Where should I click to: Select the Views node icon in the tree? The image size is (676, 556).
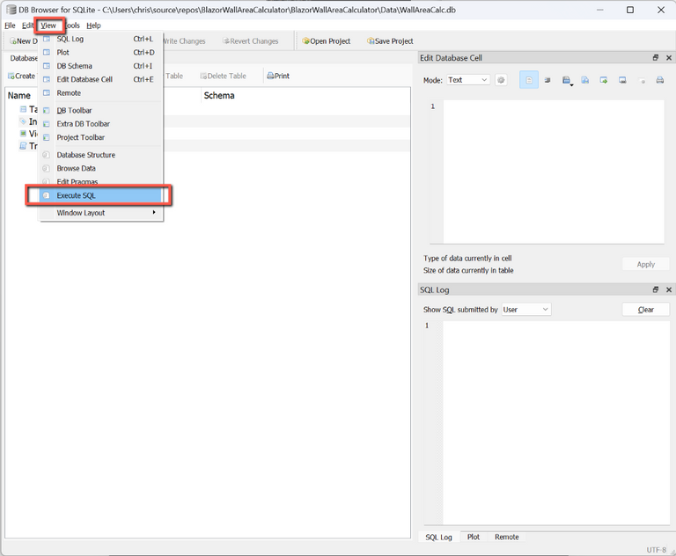point(23,133)
